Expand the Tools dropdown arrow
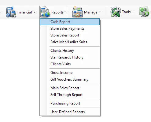Viewport: 151px width, 122px height. (133, 12)
